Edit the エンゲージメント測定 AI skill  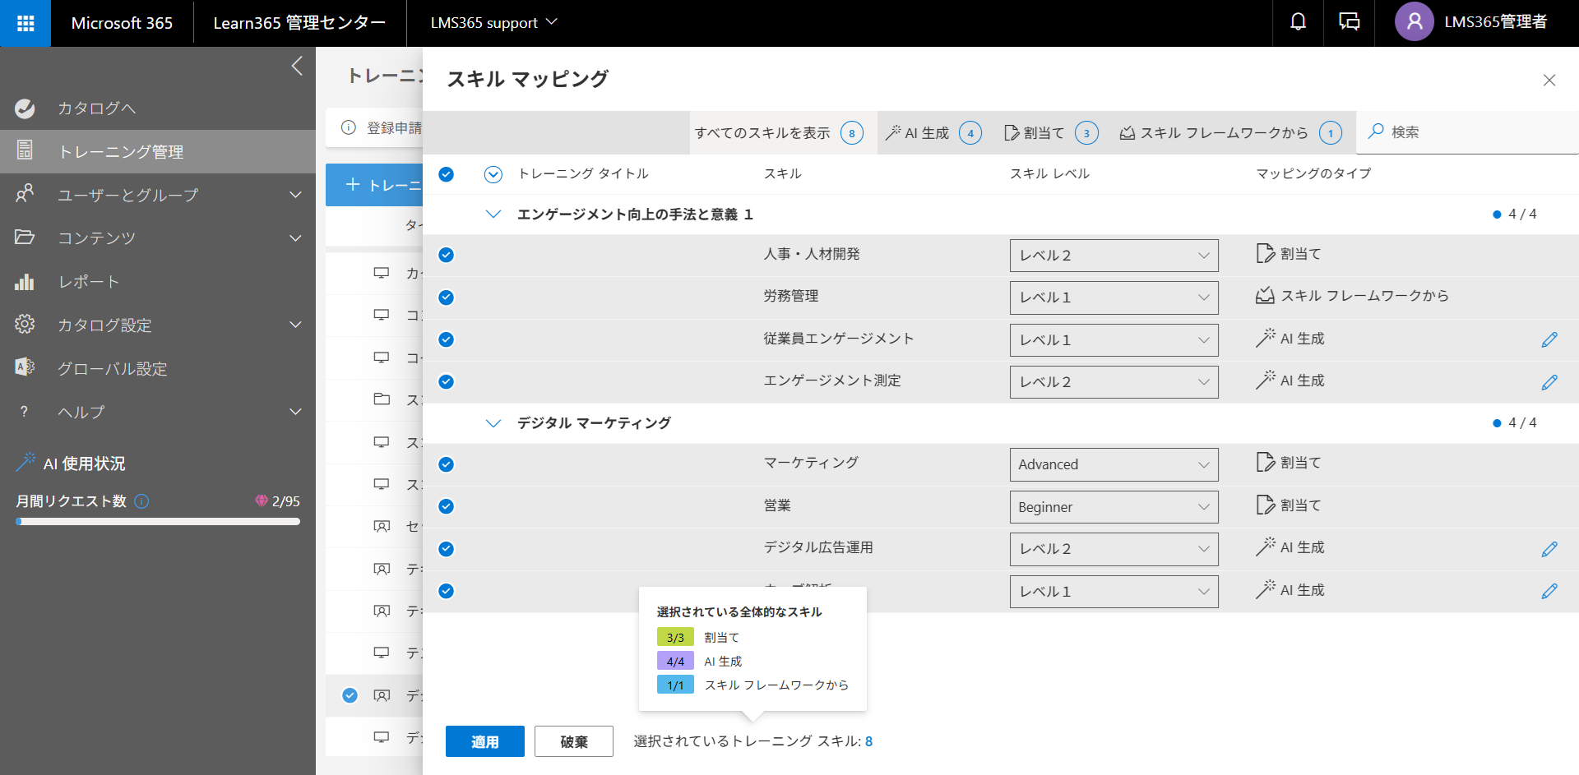pyautogui.click(x=1549, y=382)
